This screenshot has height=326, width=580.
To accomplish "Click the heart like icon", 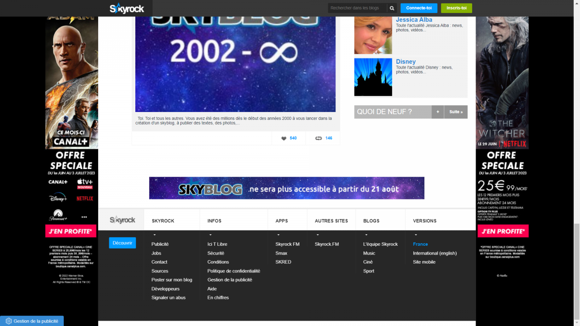I will click(x=284, y=139).
